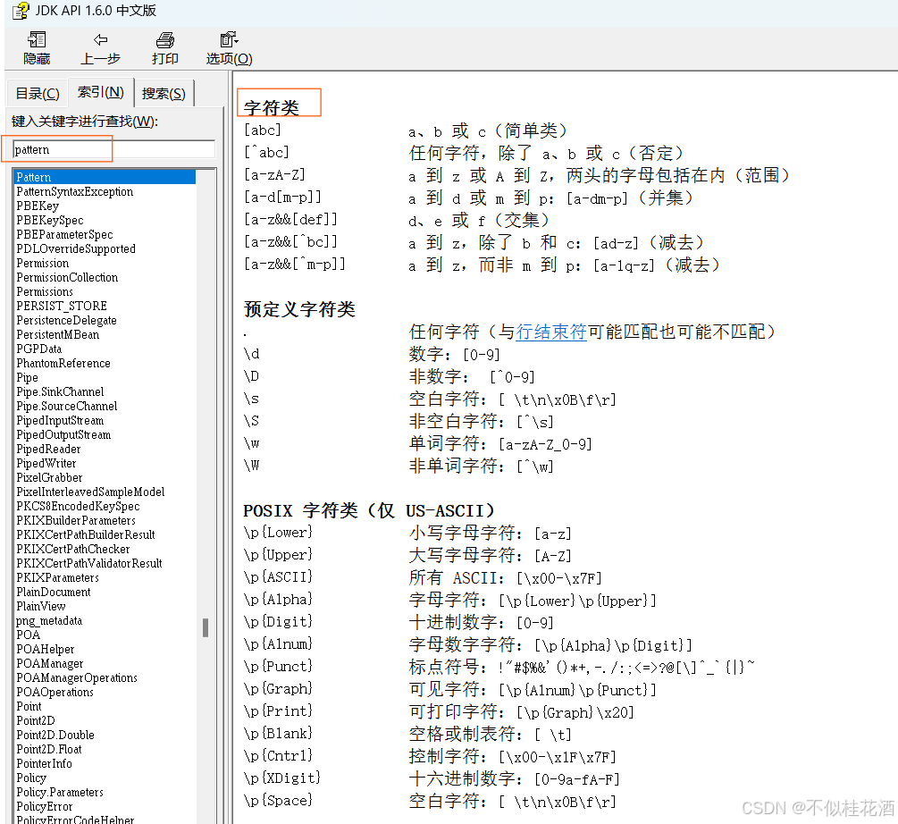Switch to the Index (索引) tab
This screenshot has height=824, width=898.
101,92
